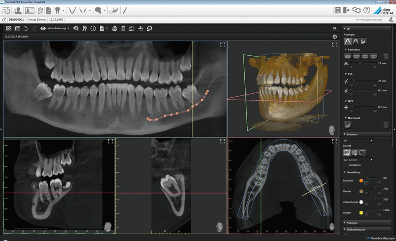Click the jaw with box 3D icon
Viewport: 396px width, 241px height.
pyautogui.click(x=114, y=10)
